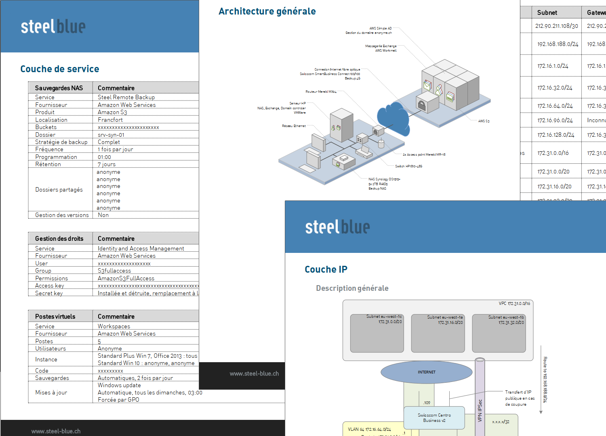Click the 'Architecture générale' heading
Screen dimensions: 606x436
(267, 11)
